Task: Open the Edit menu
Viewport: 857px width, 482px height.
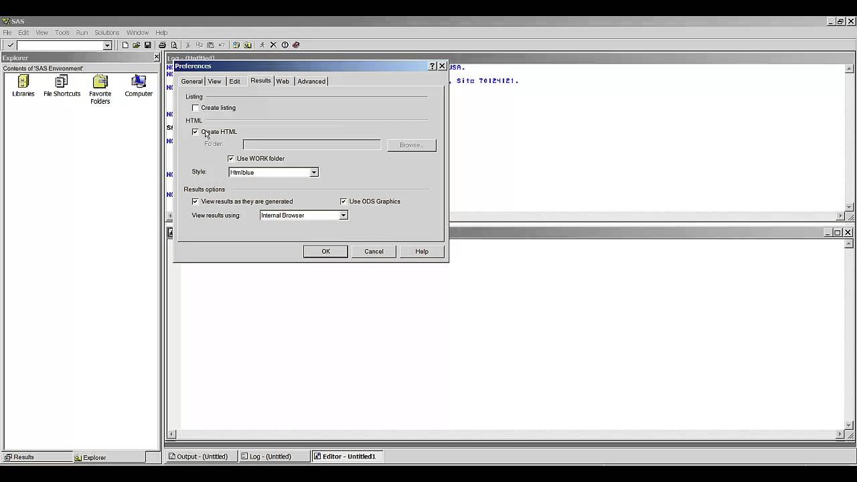Action: tap(23, 32)
